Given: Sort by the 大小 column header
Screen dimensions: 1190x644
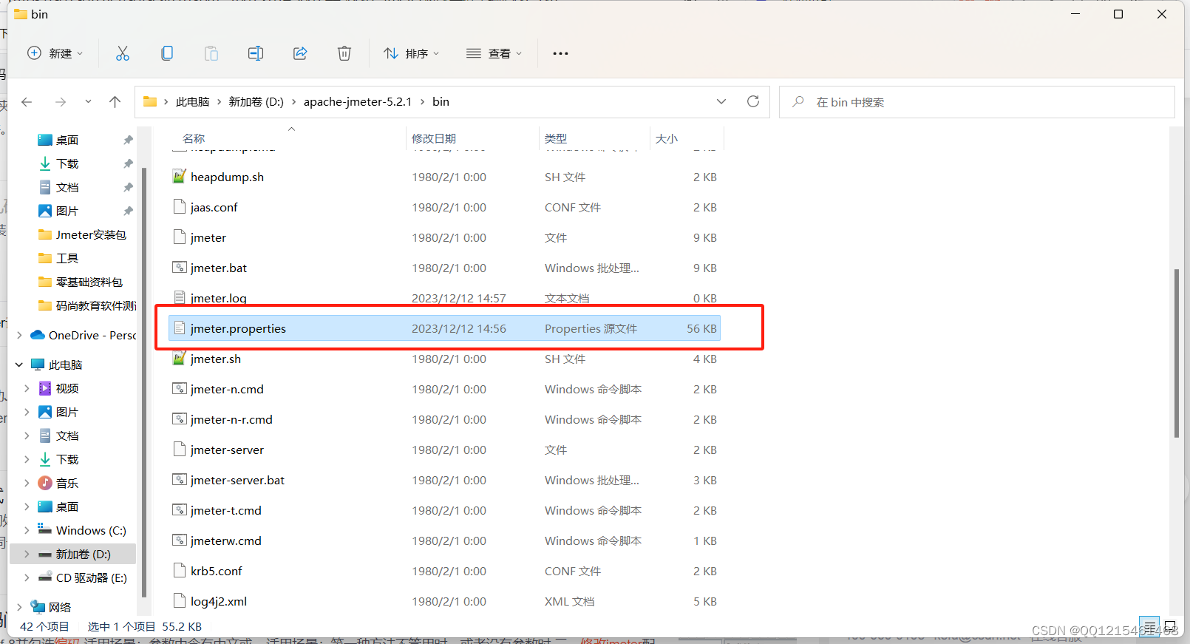Looking at the screenshot, I should tap(667, 138).
